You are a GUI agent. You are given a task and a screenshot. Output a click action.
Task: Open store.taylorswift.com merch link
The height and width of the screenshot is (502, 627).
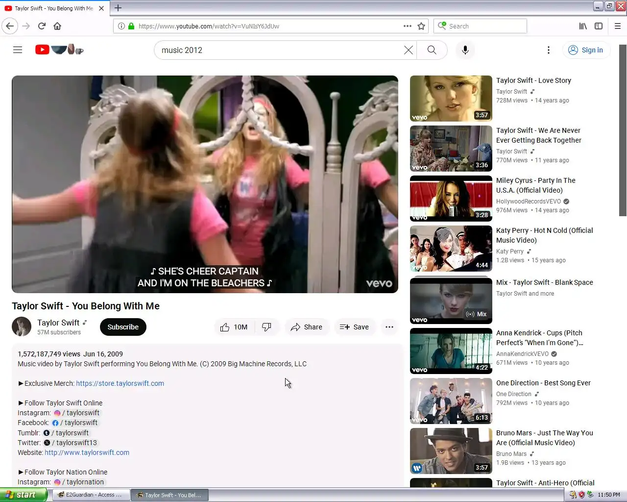pyautogui.click(x=120, y=383)
